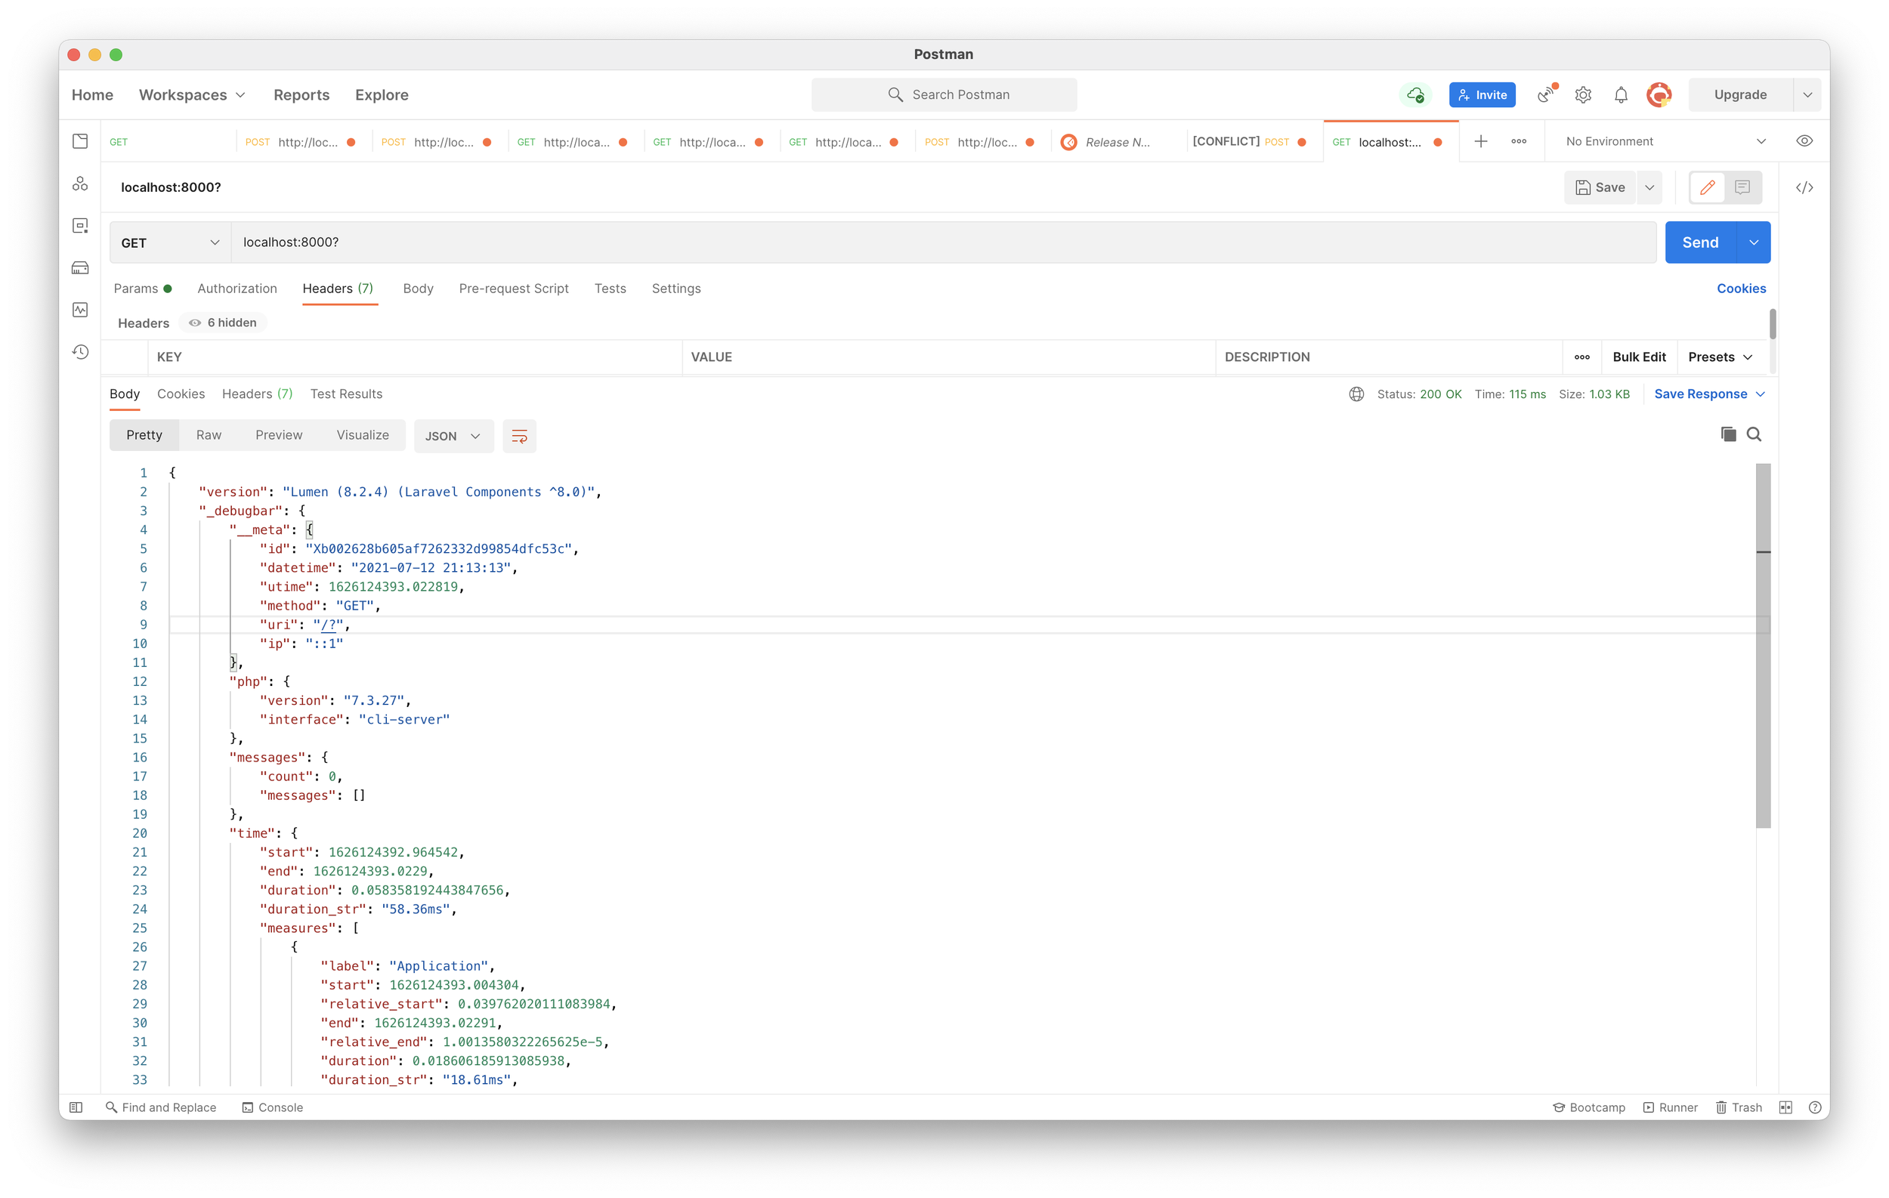The height and width of the screenshot is (1198, 1889).
Task: Open the help question mark icon
Action: [x=1814, y=1107]
